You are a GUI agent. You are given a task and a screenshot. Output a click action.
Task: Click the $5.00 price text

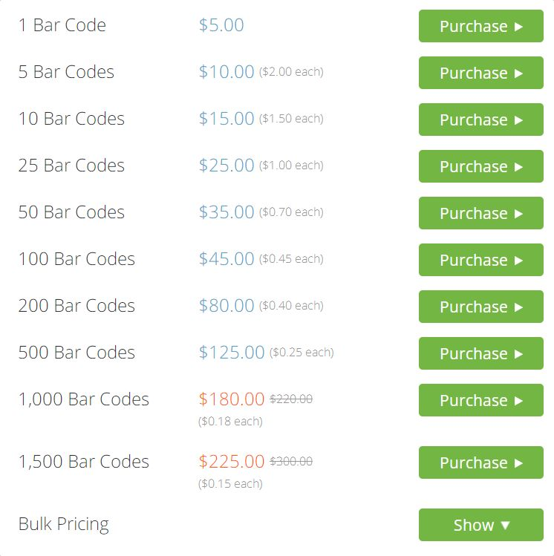coord(221,25)
